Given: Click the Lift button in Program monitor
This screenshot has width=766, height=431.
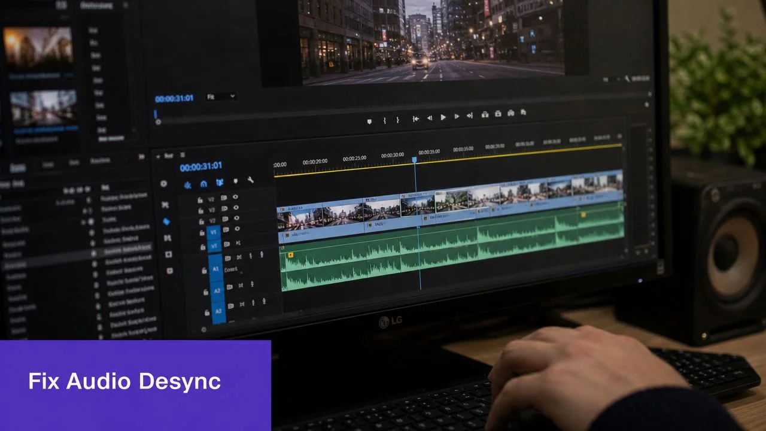Looking at the screenshot, I should click(485, 114).
